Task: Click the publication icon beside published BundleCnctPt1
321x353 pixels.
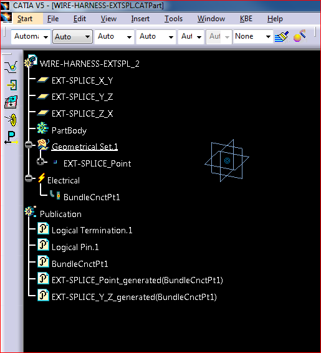Action: (x=43, y=261)
